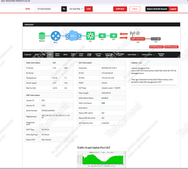Click the red bidirectional arrows icon
This screenshot has width=188, height=169.
point(124,36)
